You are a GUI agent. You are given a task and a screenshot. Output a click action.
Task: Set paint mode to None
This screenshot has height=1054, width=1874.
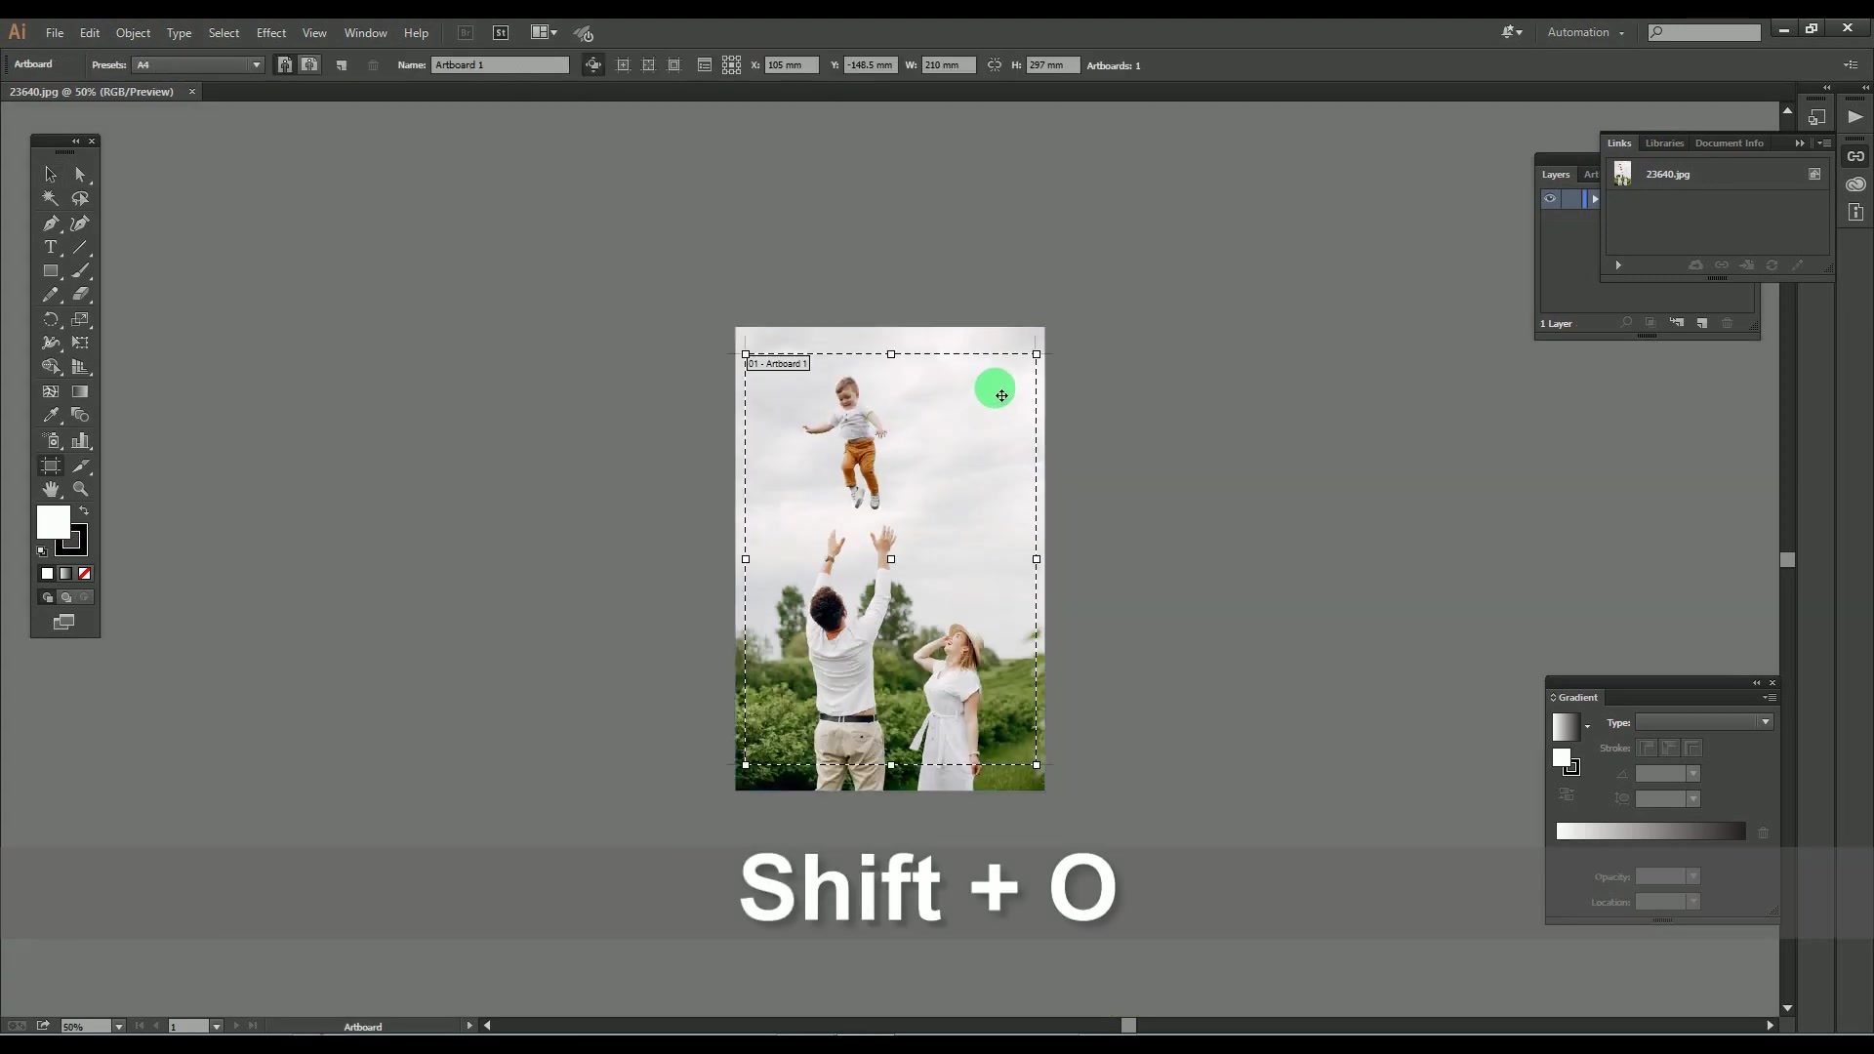84,574
